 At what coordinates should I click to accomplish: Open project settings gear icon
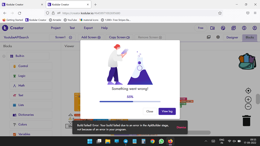[x=218, y=37]
